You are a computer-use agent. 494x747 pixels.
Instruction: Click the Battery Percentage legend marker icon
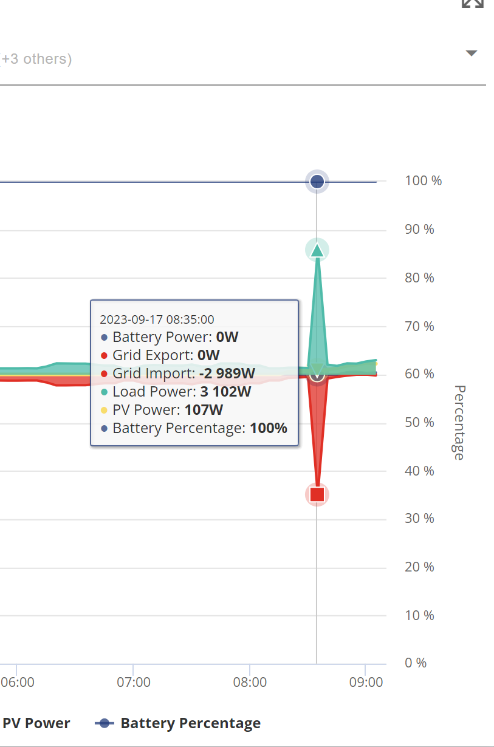click(105, 723)
